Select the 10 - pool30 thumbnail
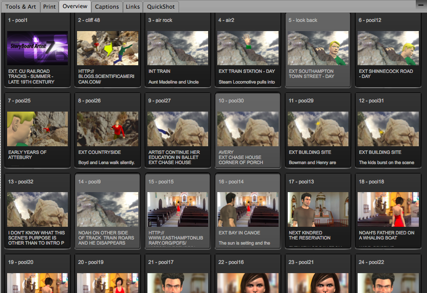427x293 pixels. 248,129
